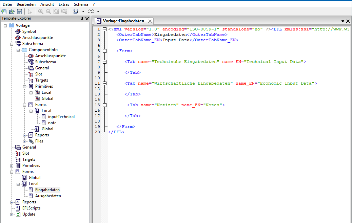352x223 pixels.
Task: Expand the Files node
Action: click(25, 141)
